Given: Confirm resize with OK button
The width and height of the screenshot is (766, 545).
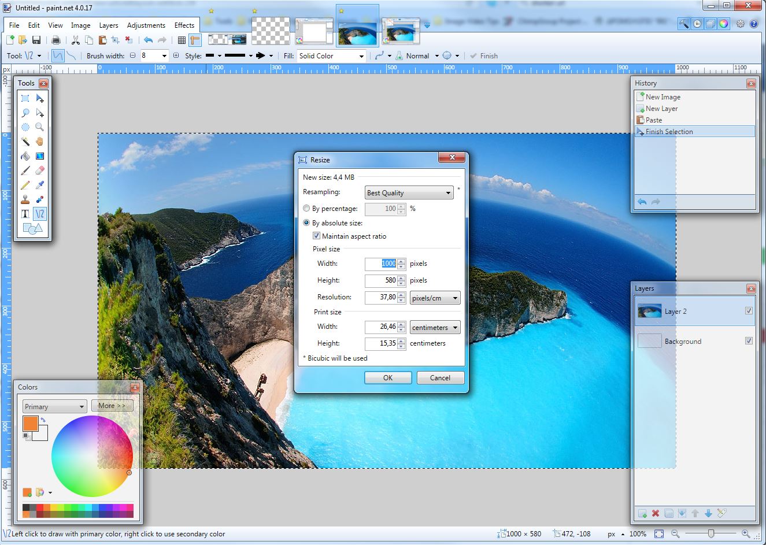Looking at the screenshot, I should point(387,378).
